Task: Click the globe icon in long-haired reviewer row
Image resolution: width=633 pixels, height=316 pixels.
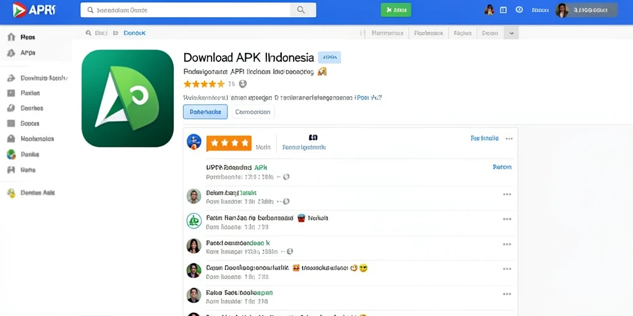Action: pos(289,251)
